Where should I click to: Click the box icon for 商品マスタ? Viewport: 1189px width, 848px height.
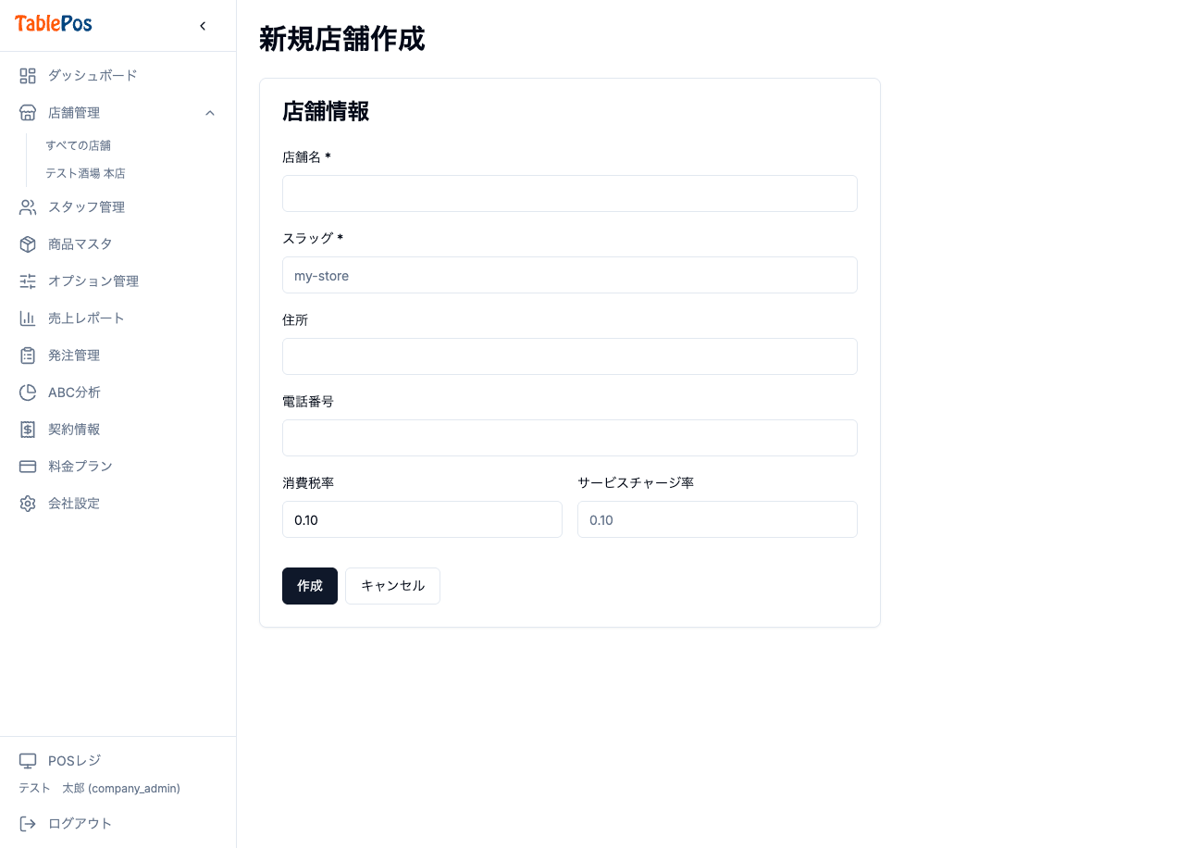(28, 244)
